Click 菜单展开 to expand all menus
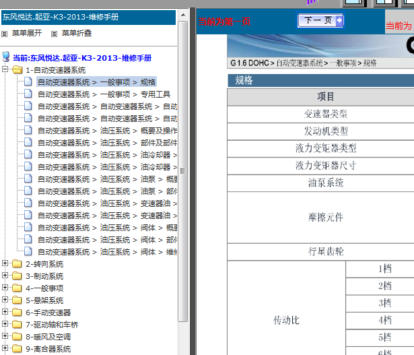Screen dimensions: 414x355 27,33
